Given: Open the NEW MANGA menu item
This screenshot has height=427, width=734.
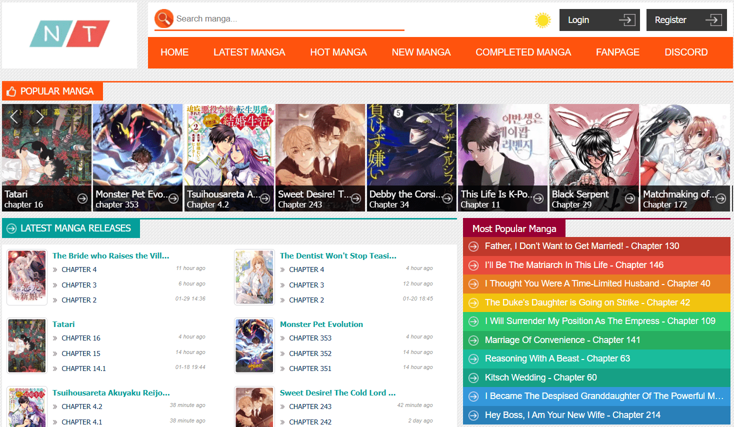Looking at the screenshot, I should (x=421, y=52).
